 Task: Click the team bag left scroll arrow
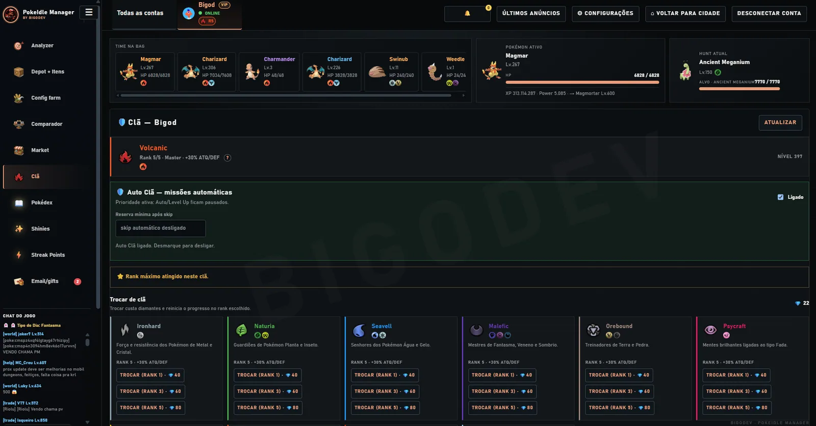(x=118, y=95)
